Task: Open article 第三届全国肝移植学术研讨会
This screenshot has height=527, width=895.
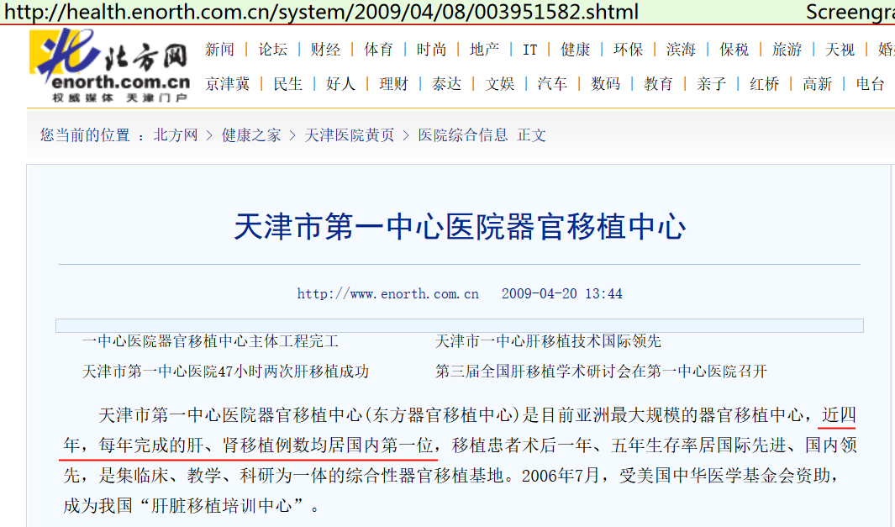Action: pos(601,371)
